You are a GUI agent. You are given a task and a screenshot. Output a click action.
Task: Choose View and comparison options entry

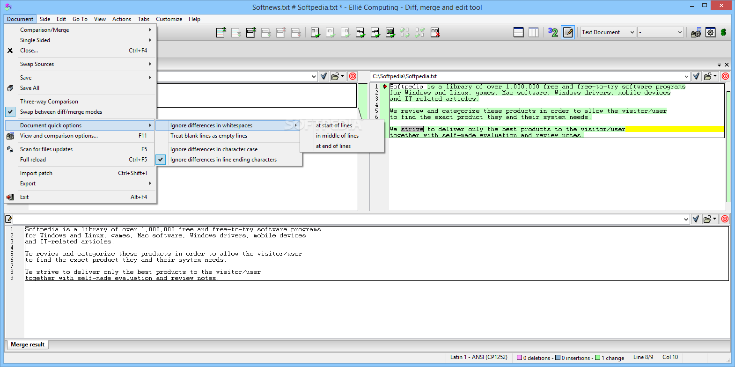(81, 136)
